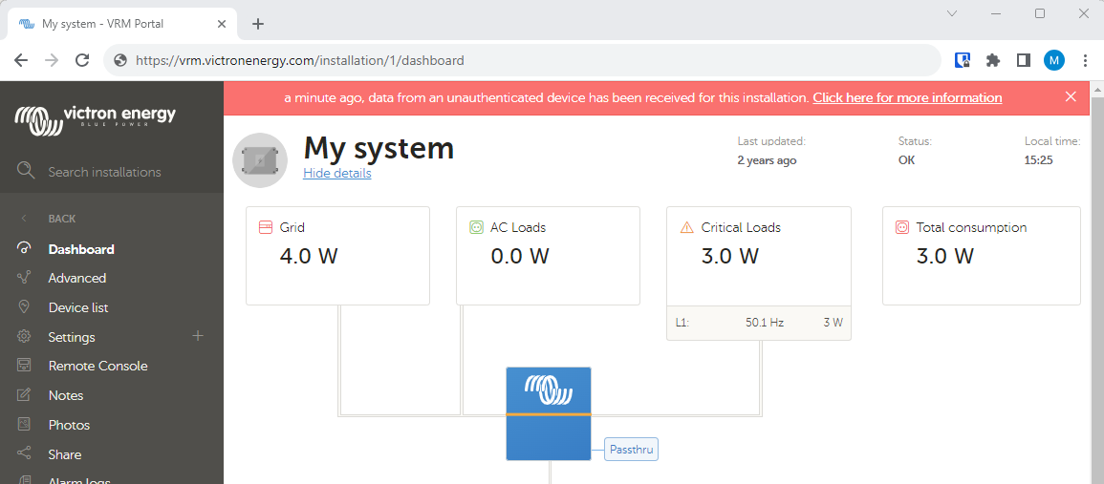1104x484 pixels.
Task: Click the Photos icon in sidebar
Action: click(25, 425)
